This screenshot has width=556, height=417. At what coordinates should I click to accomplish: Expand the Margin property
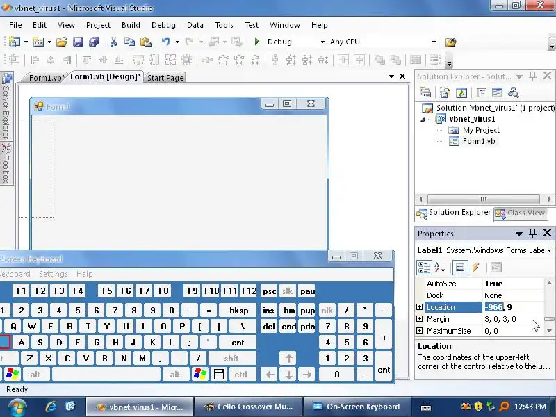(x=420, y=319)
